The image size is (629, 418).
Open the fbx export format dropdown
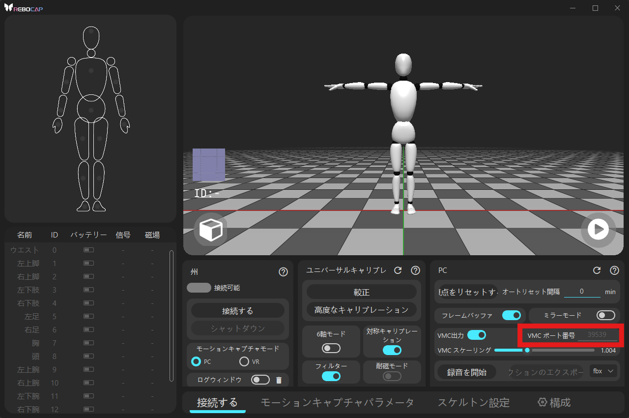tap(603, 371)
